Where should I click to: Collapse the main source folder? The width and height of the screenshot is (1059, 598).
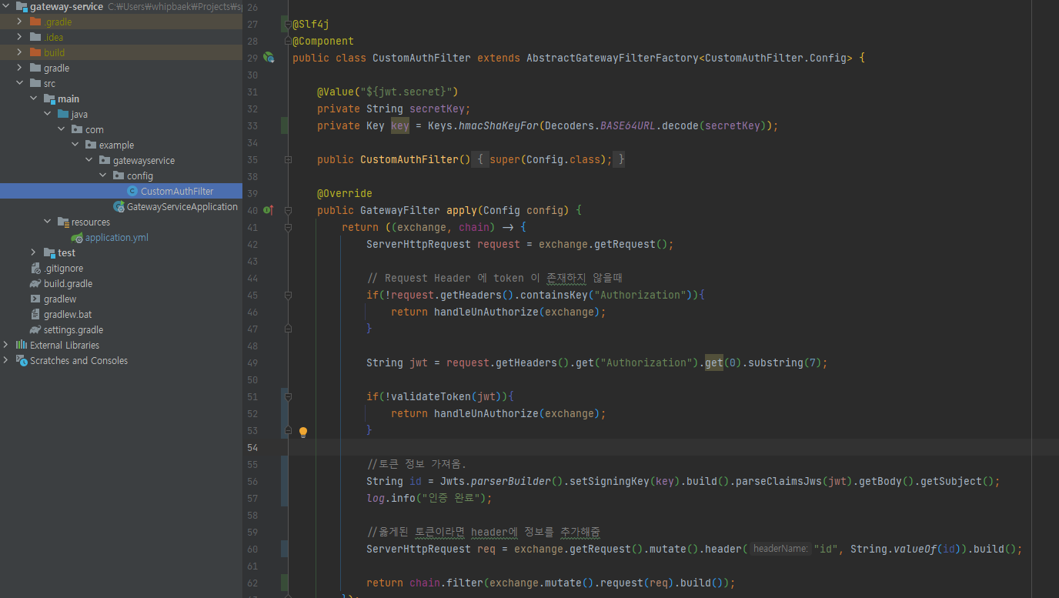tap(34, 99)
